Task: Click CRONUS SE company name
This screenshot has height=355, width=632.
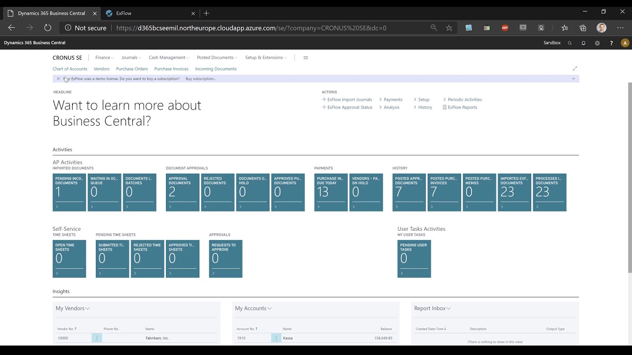Action: coord(68,58)
